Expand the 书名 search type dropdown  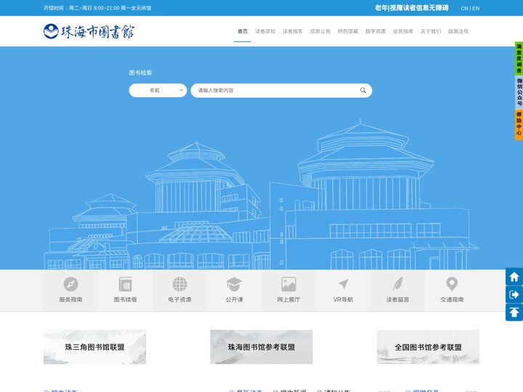click(158, 90)
